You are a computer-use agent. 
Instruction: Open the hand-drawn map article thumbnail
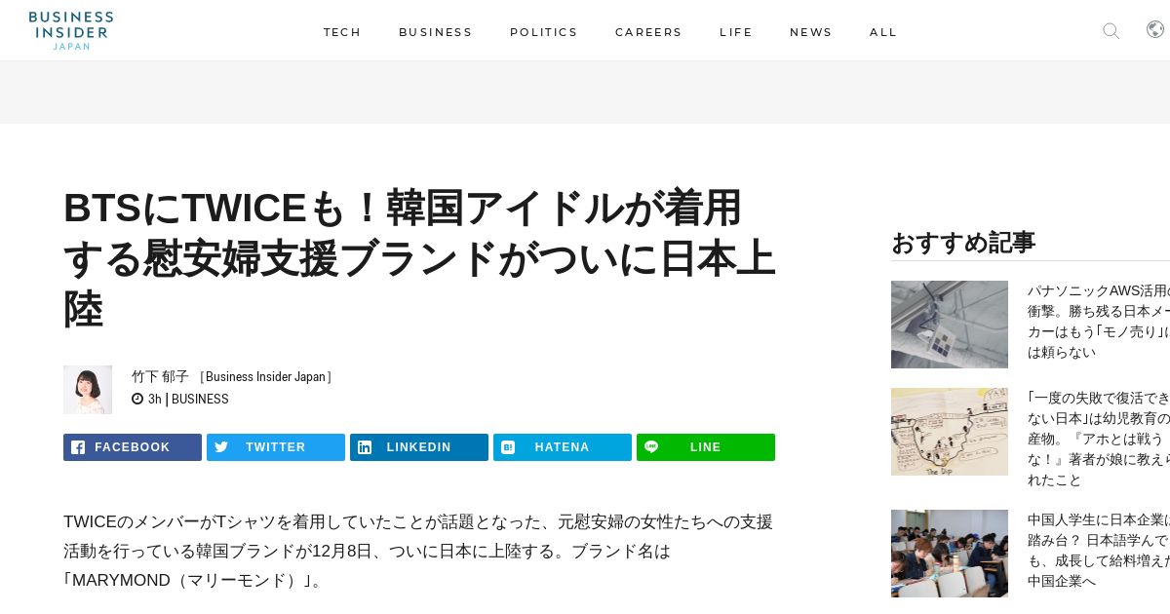point(950,432)
